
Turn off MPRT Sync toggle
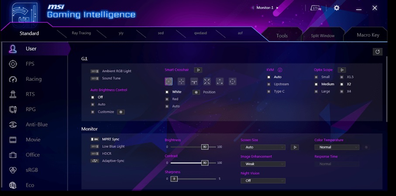click(x=95, y=139)
